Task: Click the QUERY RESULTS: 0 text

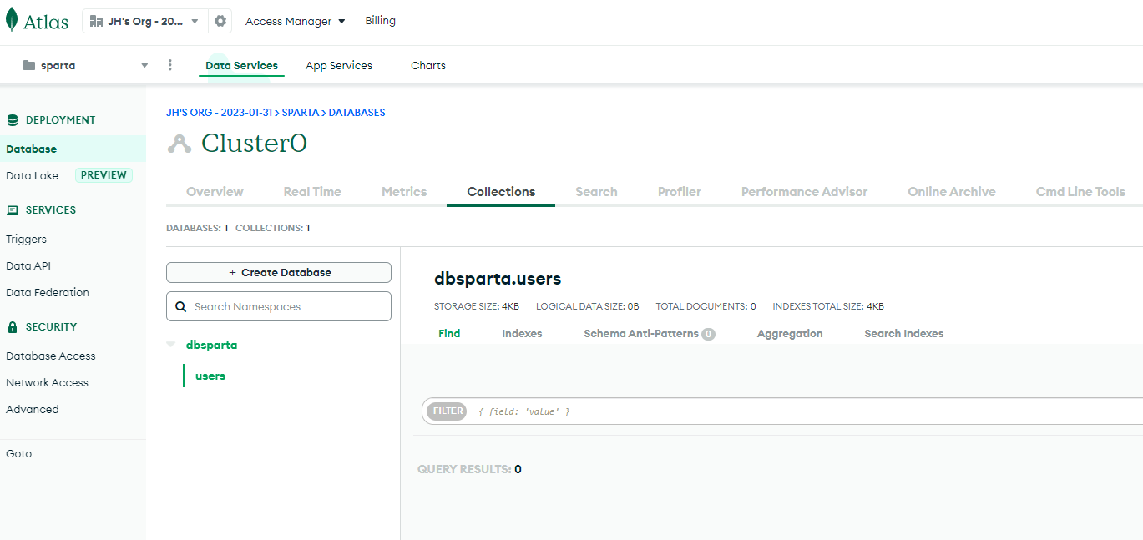Action: [469, 469]
